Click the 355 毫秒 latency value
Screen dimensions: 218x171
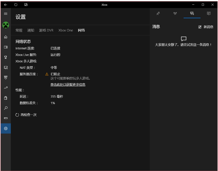pos(57,97)
